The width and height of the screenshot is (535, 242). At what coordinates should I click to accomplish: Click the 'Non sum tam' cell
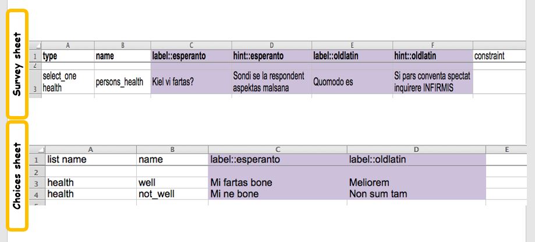click(416, 194)
